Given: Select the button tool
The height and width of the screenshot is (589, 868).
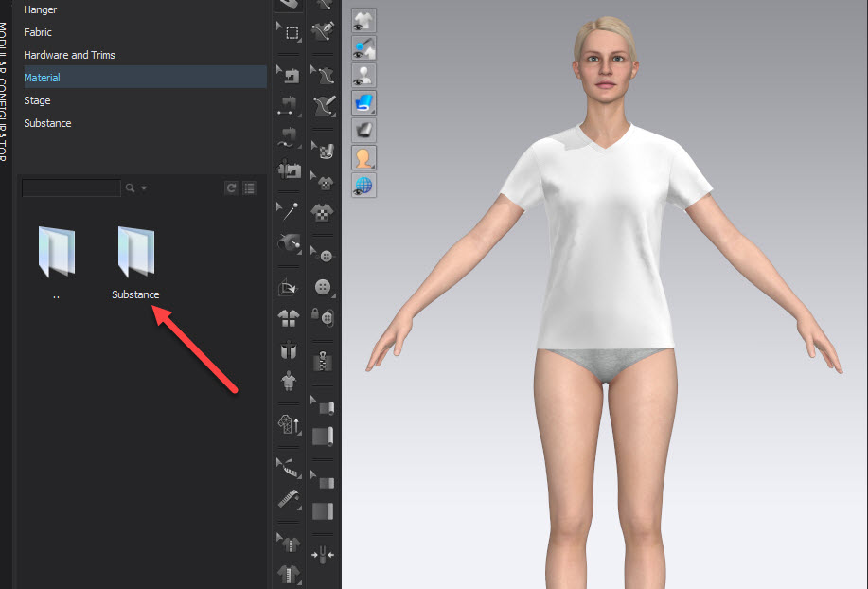Looking at the screenshot, I should (326, 288).
